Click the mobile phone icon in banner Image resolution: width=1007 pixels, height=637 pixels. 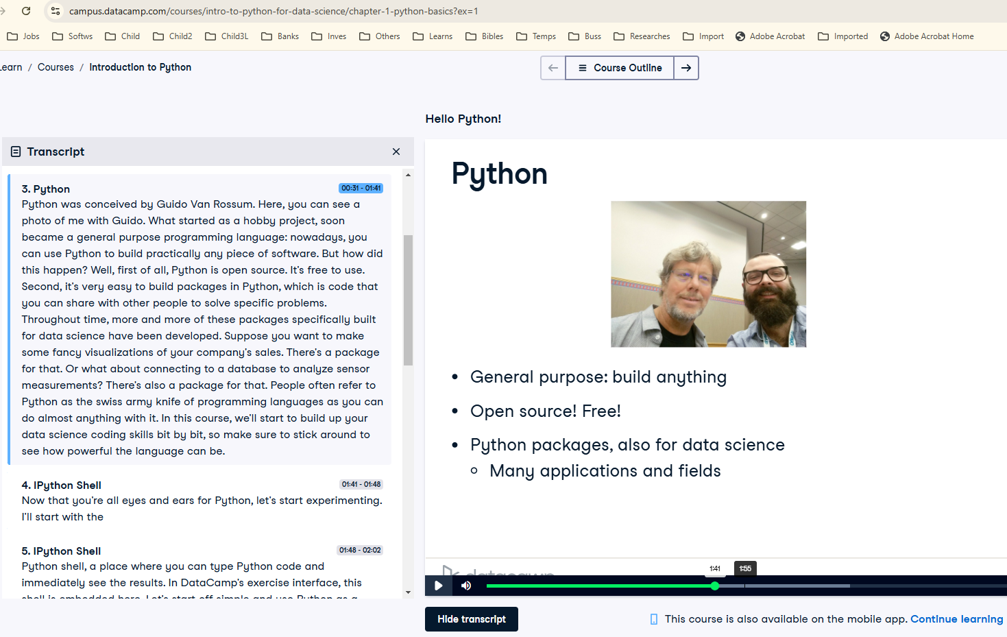654,619
